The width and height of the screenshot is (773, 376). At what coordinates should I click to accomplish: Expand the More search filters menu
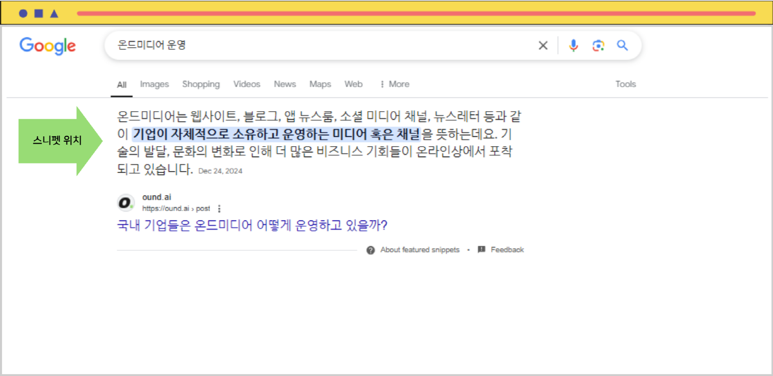coord(395,84)
